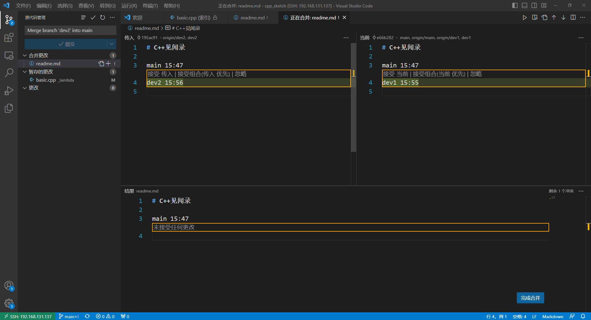Toggle primary side bar layout button
This screenshot has height=320, width=591.
point(515,6)
